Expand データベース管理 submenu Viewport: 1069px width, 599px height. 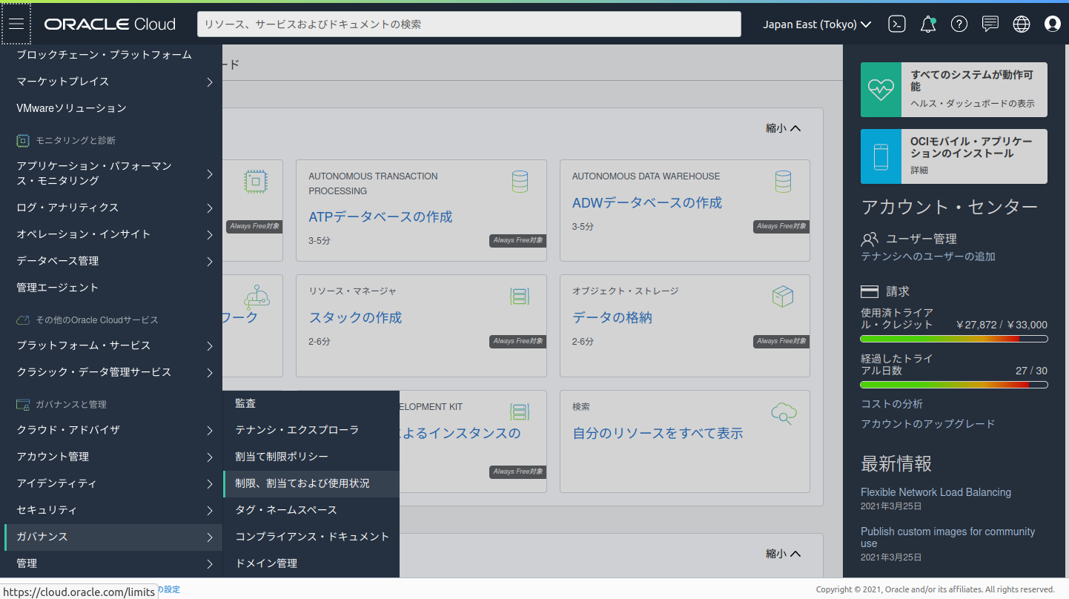point(111,261)
